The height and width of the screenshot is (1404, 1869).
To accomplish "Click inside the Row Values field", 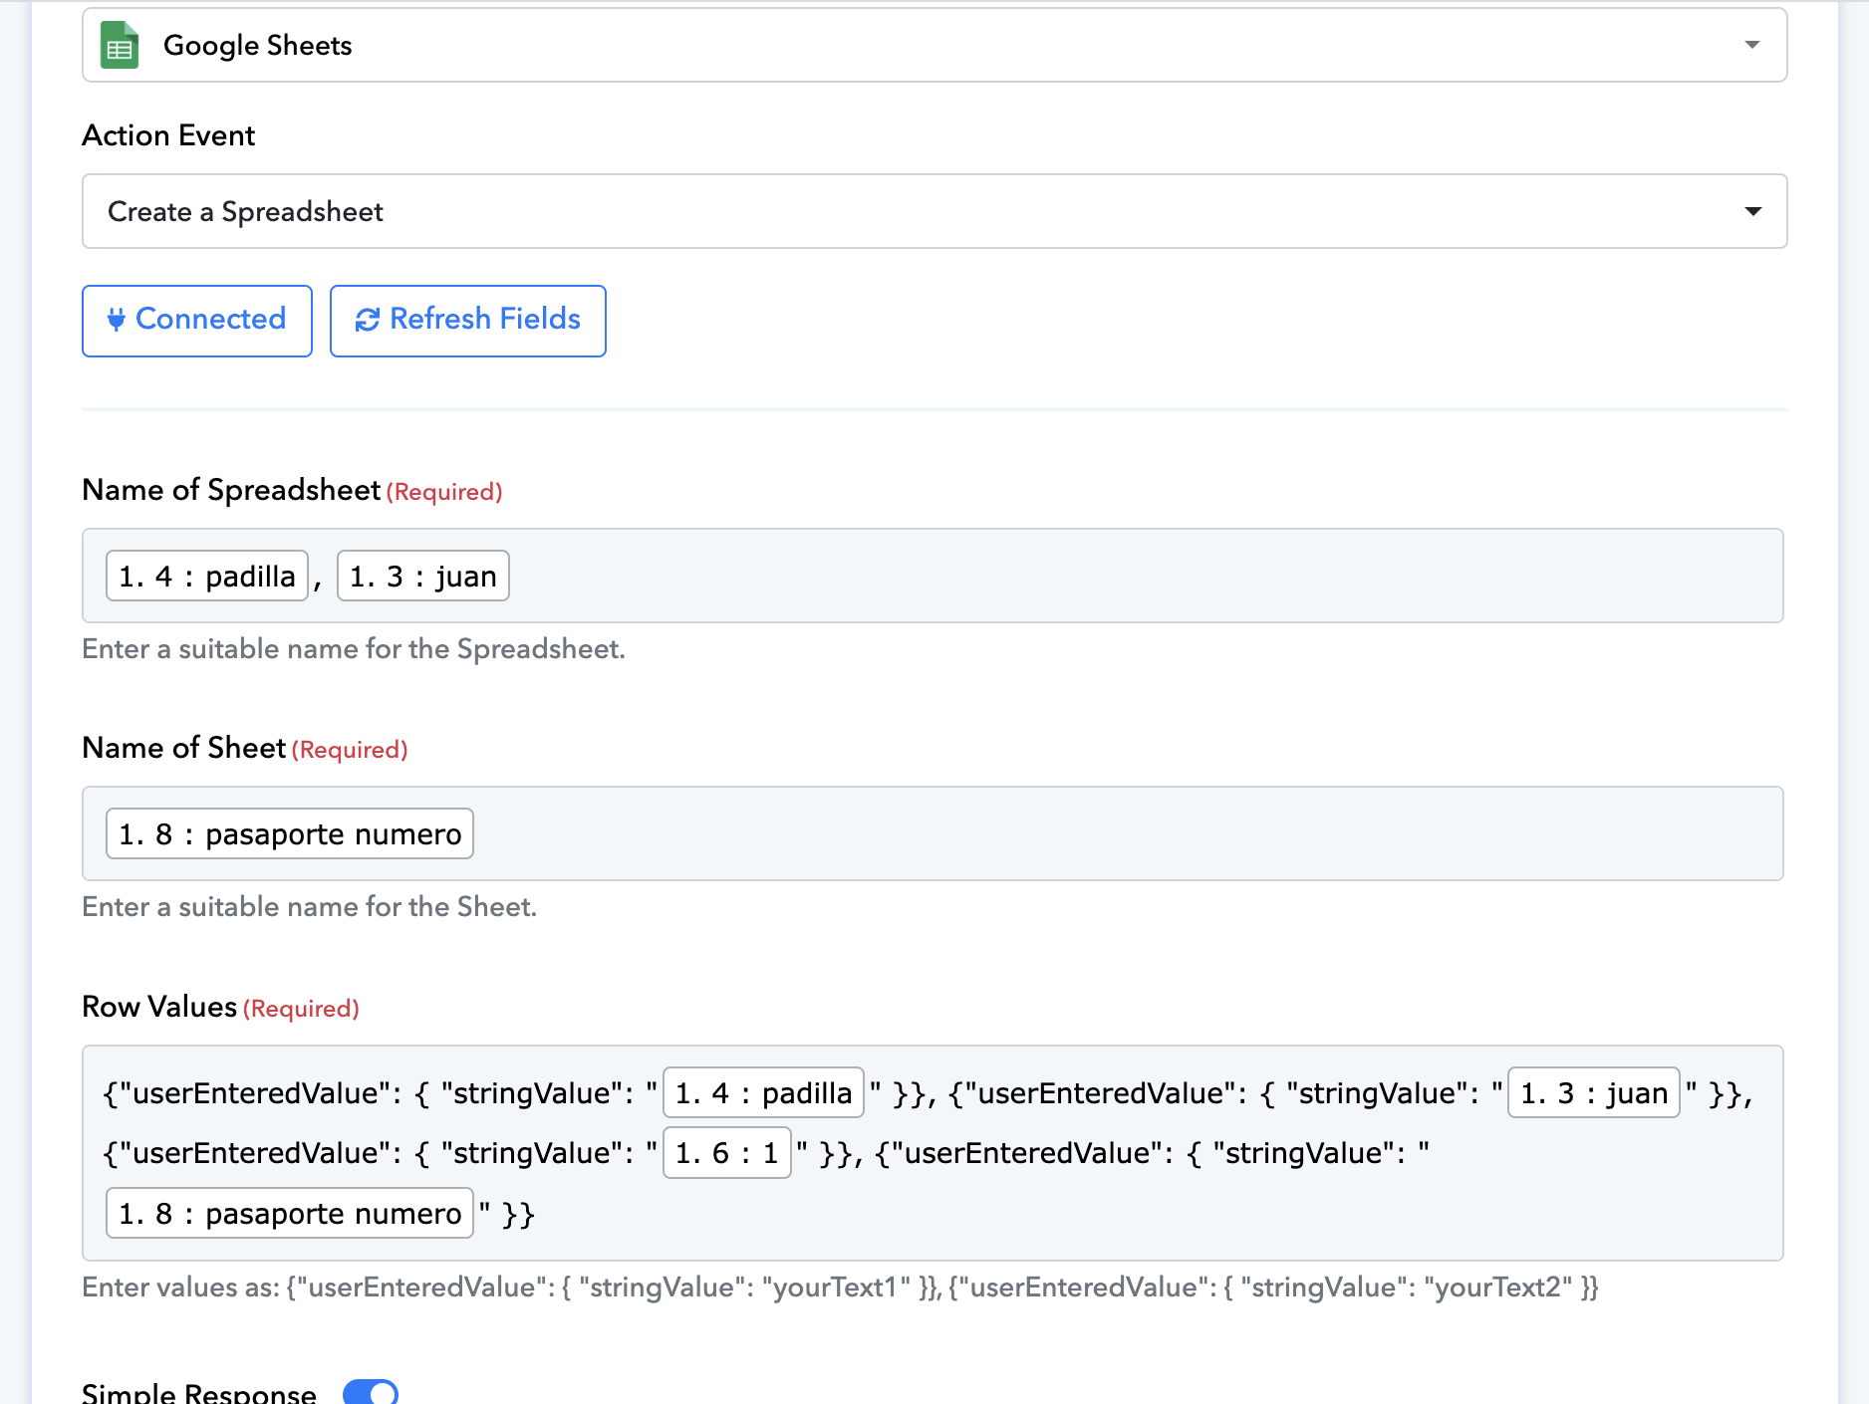I will point(933,1153).
